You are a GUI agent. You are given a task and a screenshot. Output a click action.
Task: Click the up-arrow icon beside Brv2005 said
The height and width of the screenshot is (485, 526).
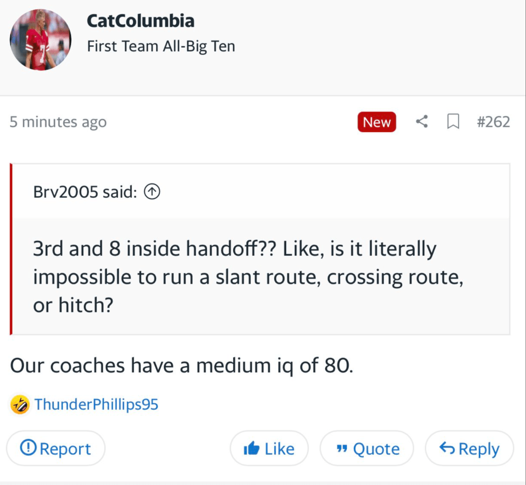tap(152, 192)
